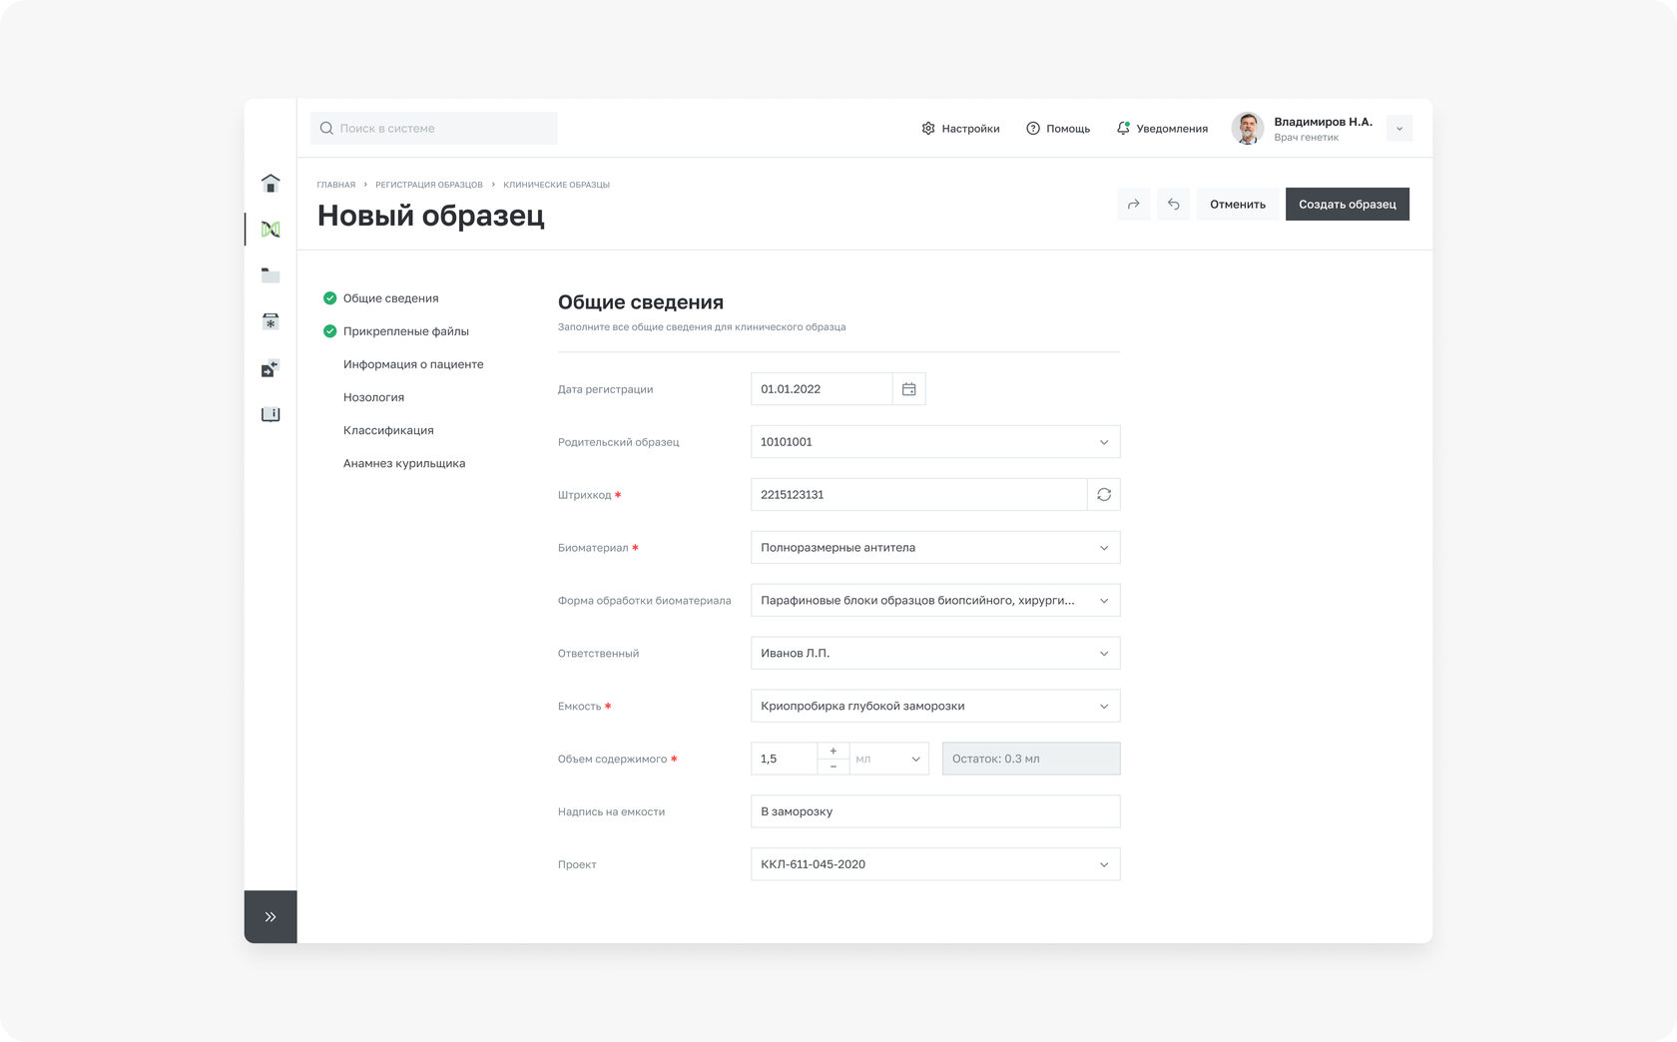1677x1042 pixels.
Task: Open the sample transfer icon in sidebar
Action: [271, 368]
